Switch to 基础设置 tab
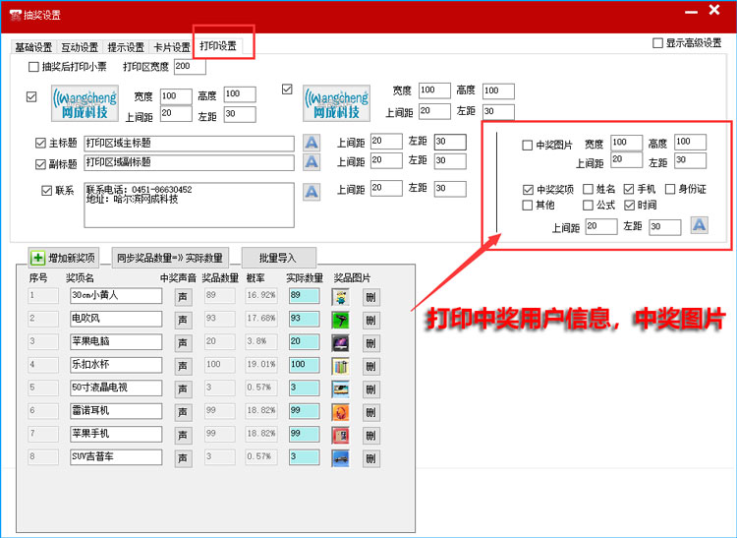This screenshot has height=538, width=737. point(32,47)
